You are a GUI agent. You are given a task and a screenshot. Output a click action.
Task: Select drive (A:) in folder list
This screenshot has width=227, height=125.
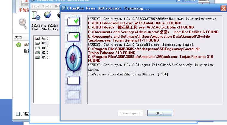pos(42,38)
